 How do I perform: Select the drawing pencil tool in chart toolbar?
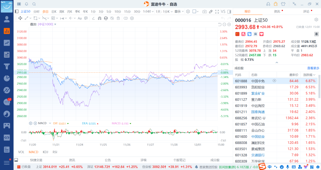(x=211, y=12)
